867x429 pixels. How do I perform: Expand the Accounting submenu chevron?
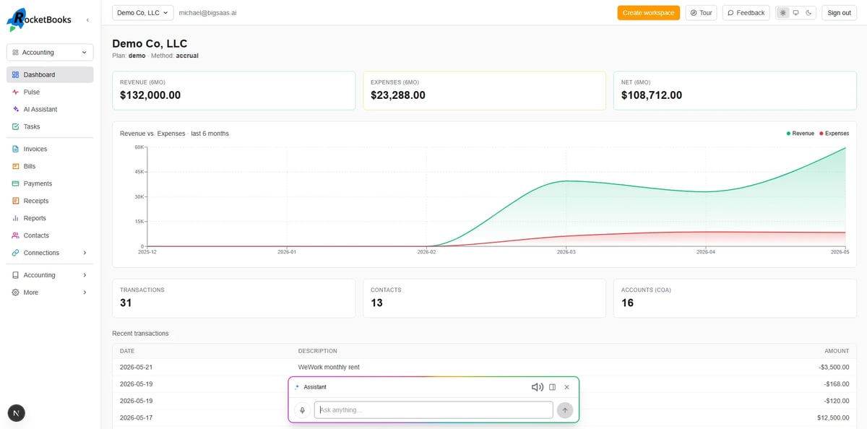(85, 275)
